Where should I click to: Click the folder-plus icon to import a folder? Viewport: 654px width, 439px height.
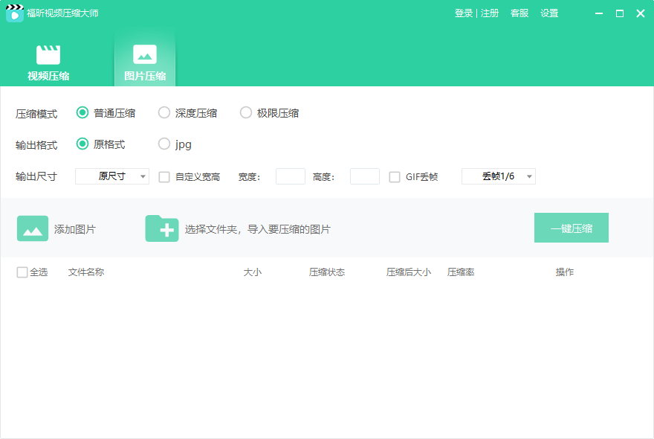tap(162, 228)
